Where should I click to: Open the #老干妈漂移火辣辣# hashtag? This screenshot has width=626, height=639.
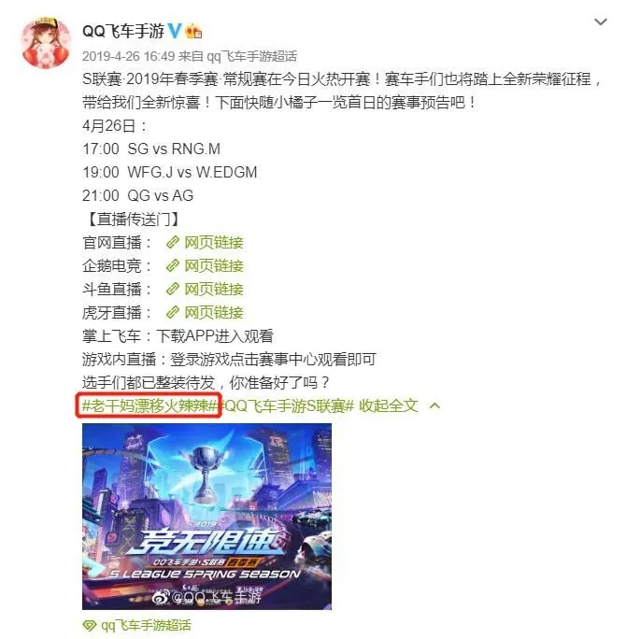click(x=149, y=405)
